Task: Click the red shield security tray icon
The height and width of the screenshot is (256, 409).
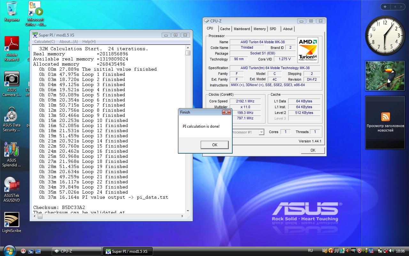Action: (x=359, y=251)
